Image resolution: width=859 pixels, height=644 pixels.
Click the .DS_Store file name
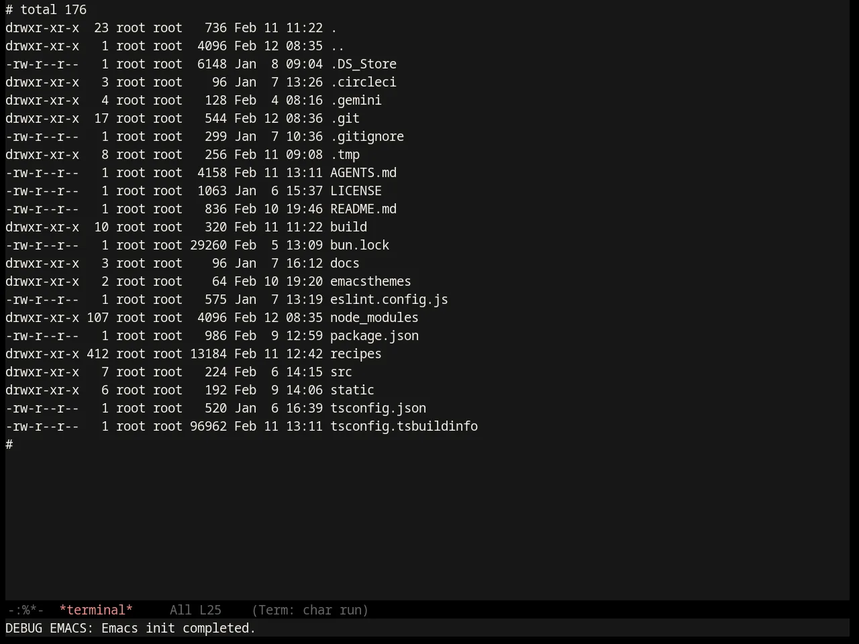[363, 64]
